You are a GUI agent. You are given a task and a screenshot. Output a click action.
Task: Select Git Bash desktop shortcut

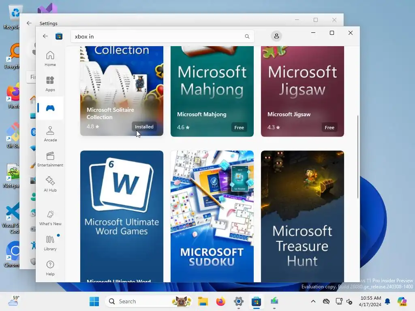pos(13,135)
